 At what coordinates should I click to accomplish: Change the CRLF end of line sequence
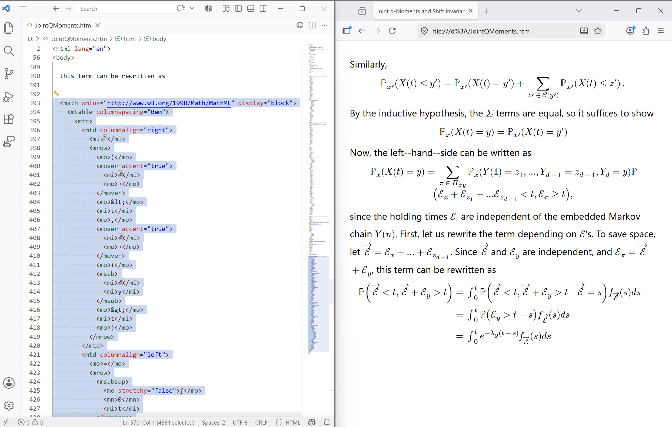tap(261, 422)
